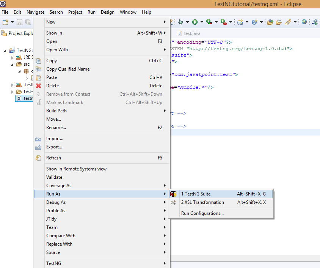
Task: Choose Rename... in context menu
Action: click(x=102, y=128)
